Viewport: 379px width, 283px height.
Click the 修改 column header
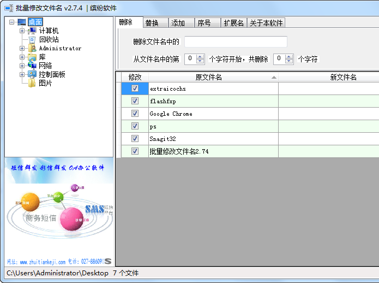(135, 77)
